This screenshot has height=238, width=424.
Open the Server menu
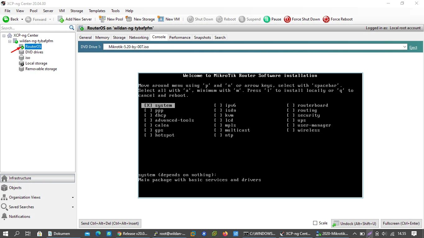[x=48, y=11]
